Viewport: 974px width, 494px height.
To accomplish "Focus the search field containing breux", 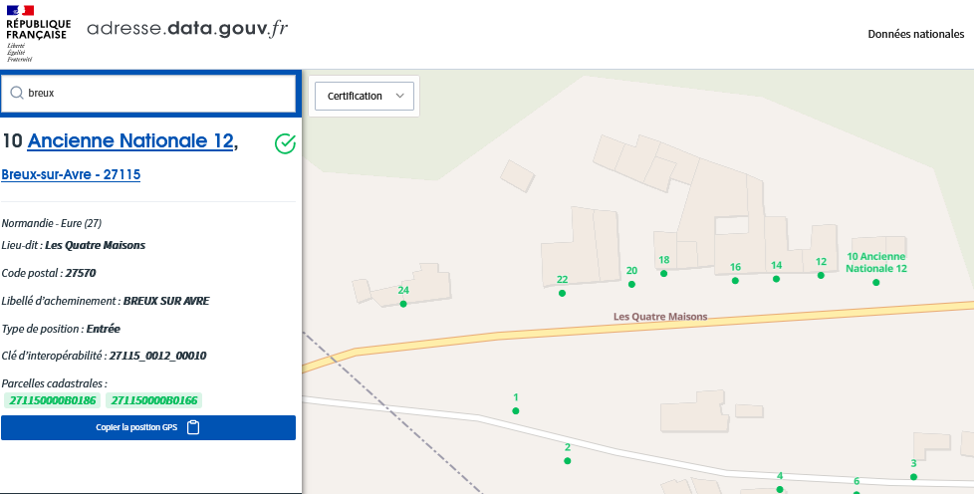I will coord(148,94).
